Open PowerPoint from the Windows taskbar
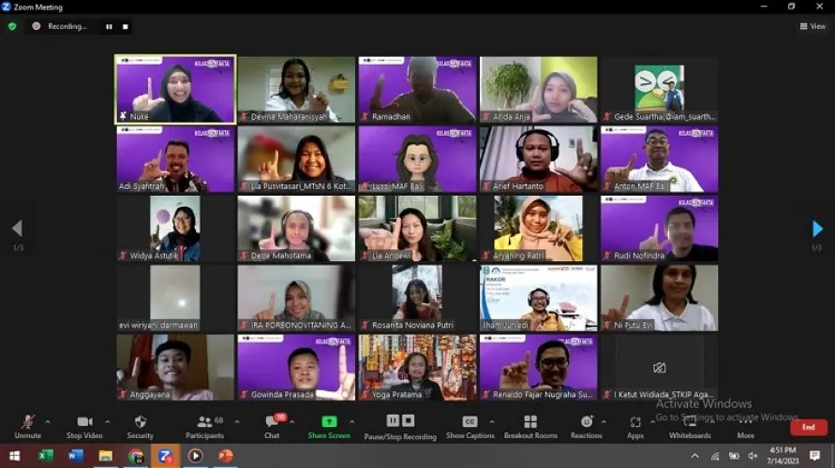The image size is (835, 468). [225, 456]
